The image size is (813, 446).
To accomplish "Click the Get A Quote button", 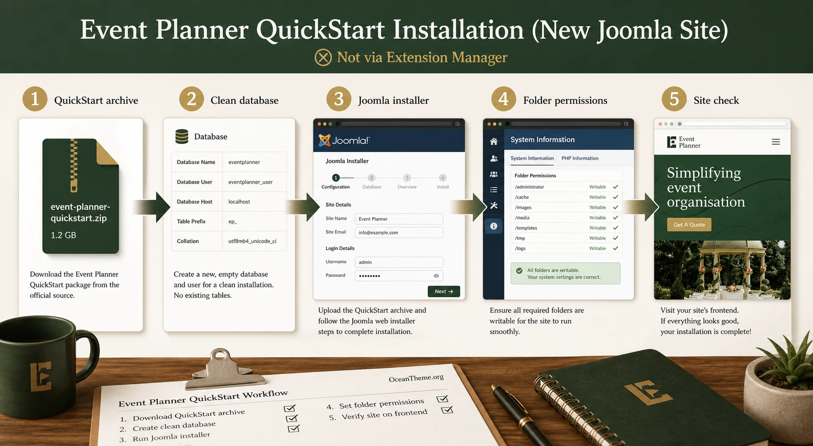I will pos(689,225).
